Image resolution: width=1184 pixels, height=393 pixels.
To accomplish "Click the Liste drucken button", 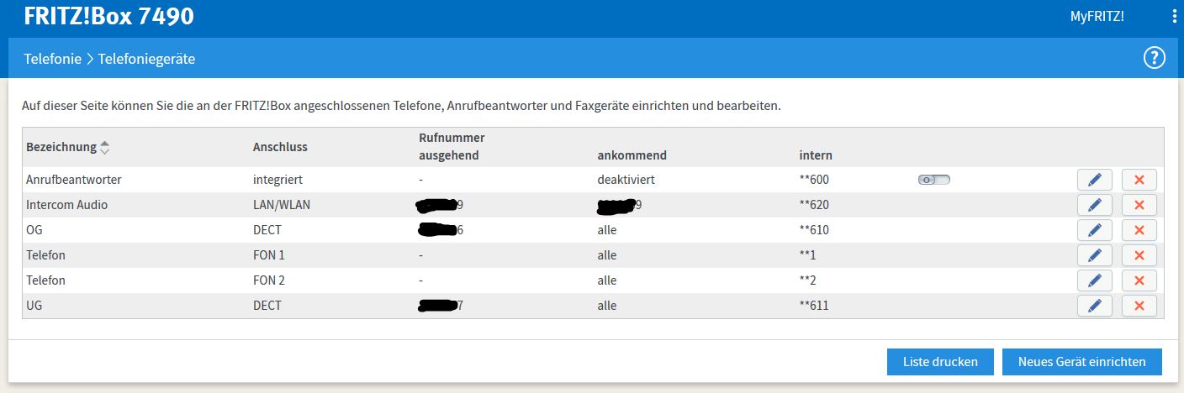I will 940,362.
